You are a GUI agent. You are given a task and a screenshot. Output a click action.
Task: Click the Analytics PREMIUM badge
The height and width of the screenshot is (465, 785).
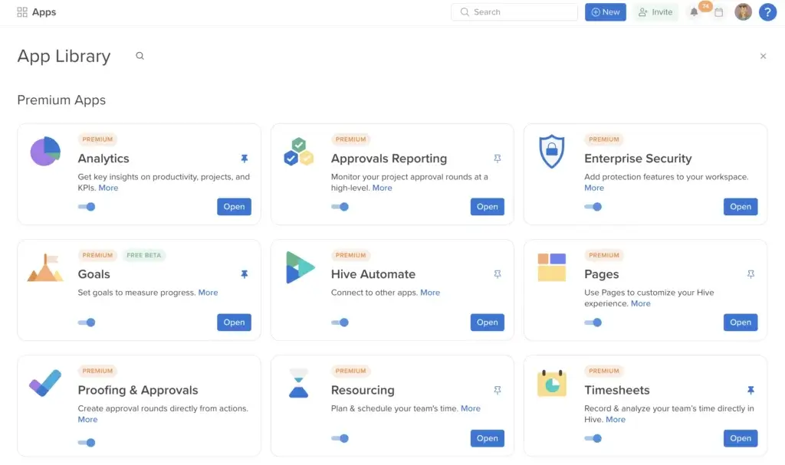(x=97, y=139)
